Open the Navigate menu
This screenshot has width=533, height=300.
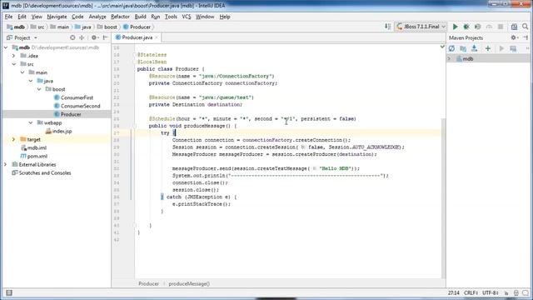(57, 17)
